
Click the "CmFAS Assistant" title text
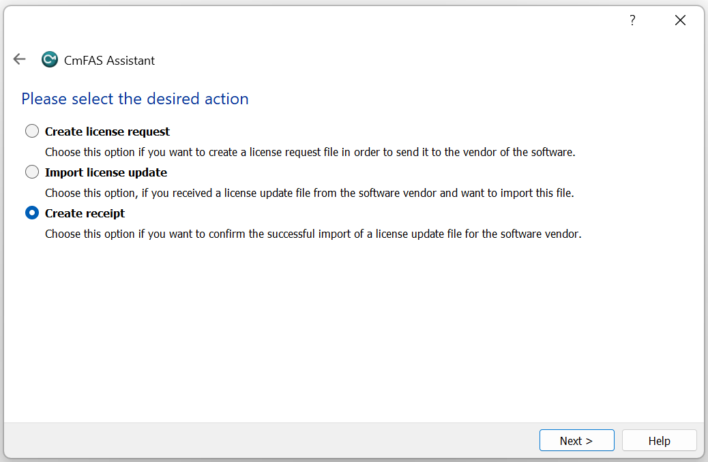coord(109,61)
